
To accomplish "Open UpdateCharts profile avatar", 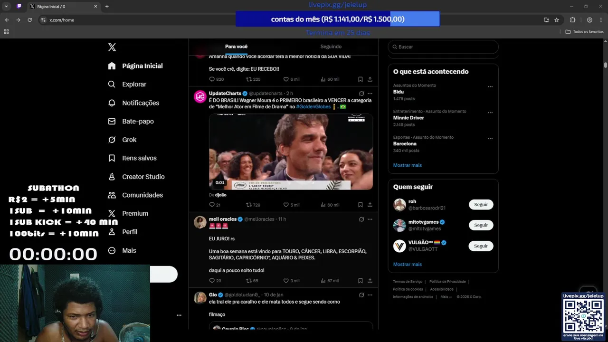I will coord(200,96).
